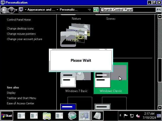Screen dimensions: 162x121
Task: Go back with the Back arrow button
Action: point(4,10)
